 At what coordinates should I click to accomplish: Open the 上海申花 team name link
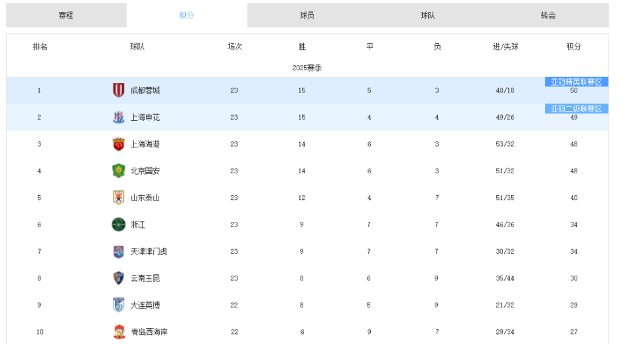point(145,118)
